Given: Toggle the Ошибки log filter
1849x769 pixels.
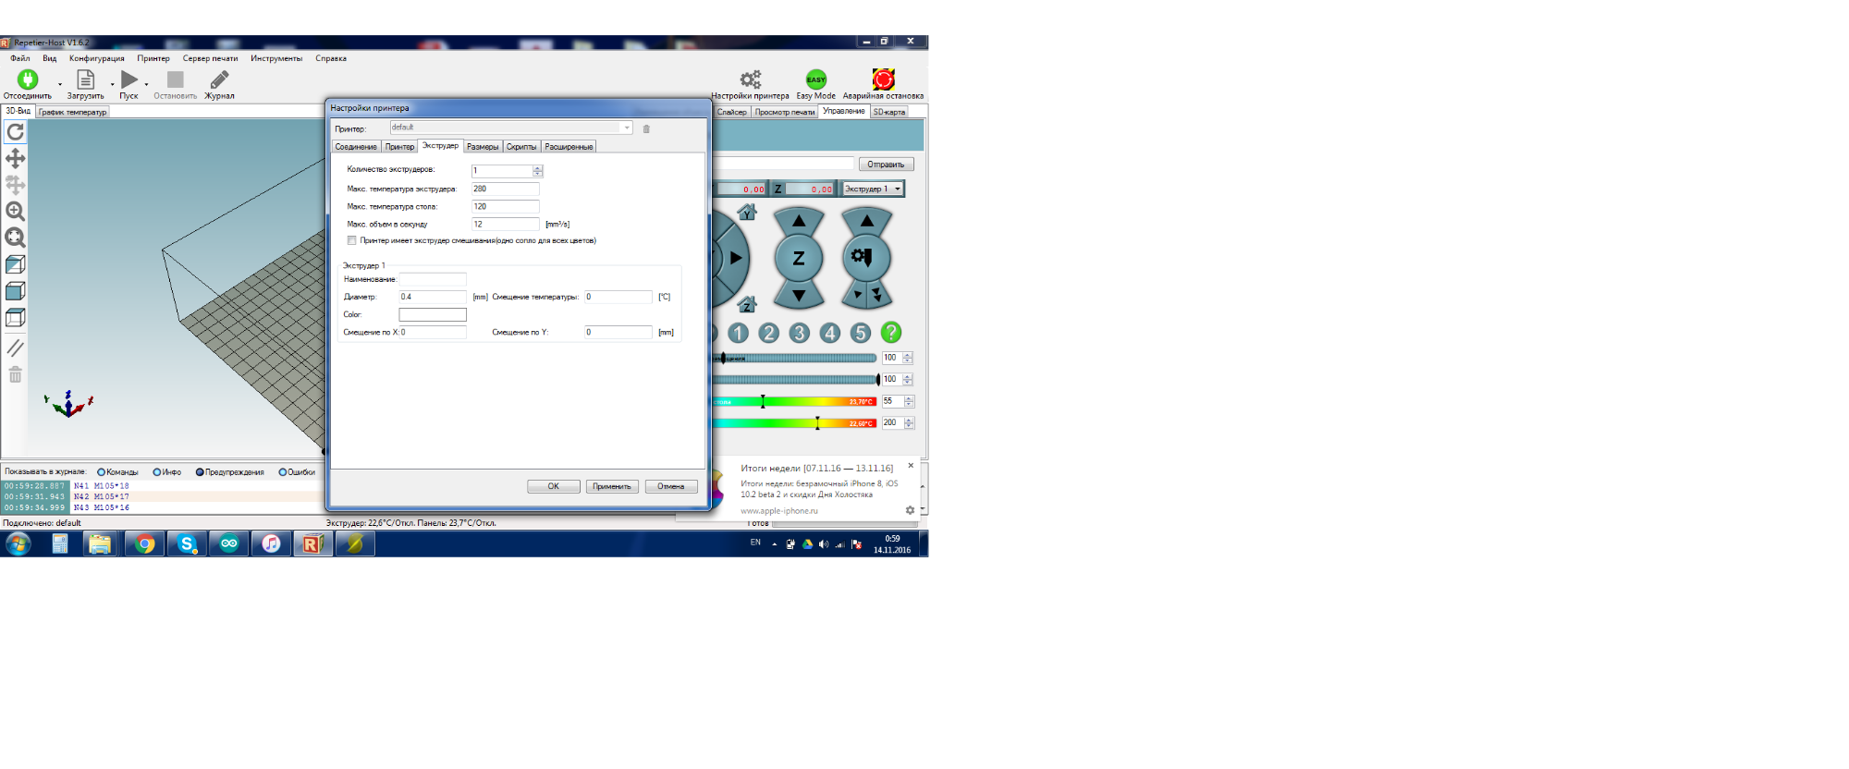Looking at the screenshot, I should point(283,472).
